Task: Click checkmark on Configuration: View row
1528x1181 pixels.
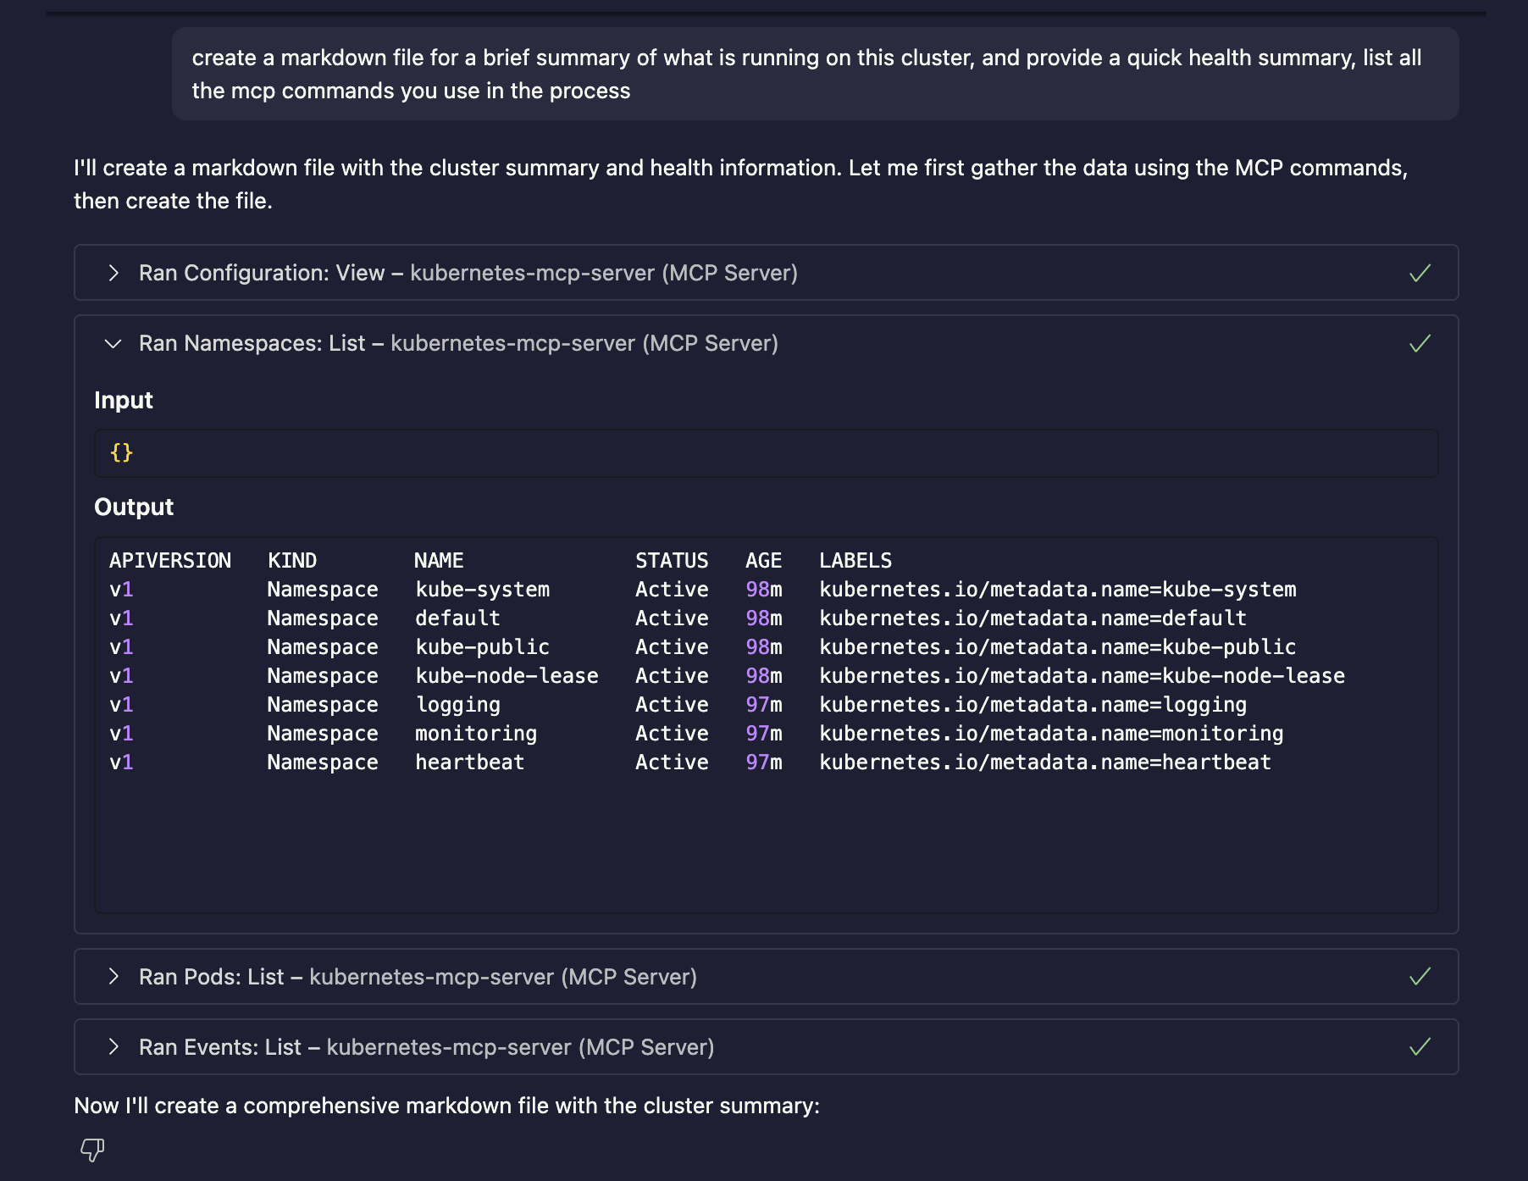Action: tap(1420, 273)
